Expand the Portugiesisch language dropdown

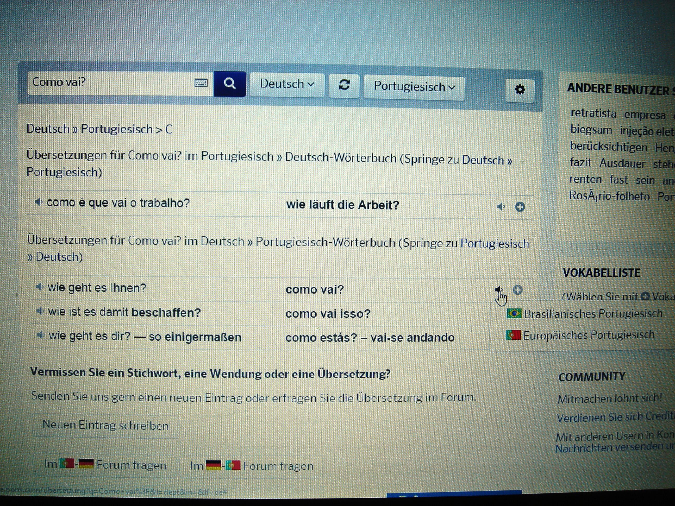tap(414, 87)
